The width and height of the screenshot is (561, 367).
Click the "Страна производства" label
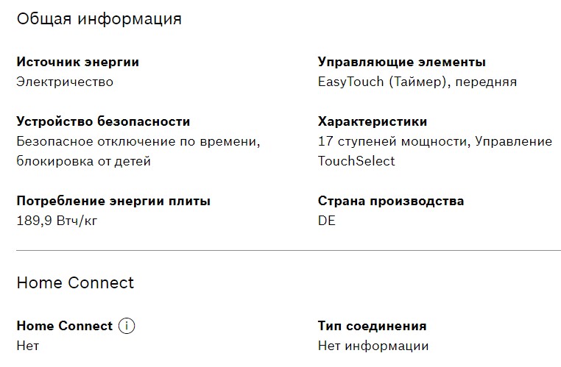tap(390, 201)
